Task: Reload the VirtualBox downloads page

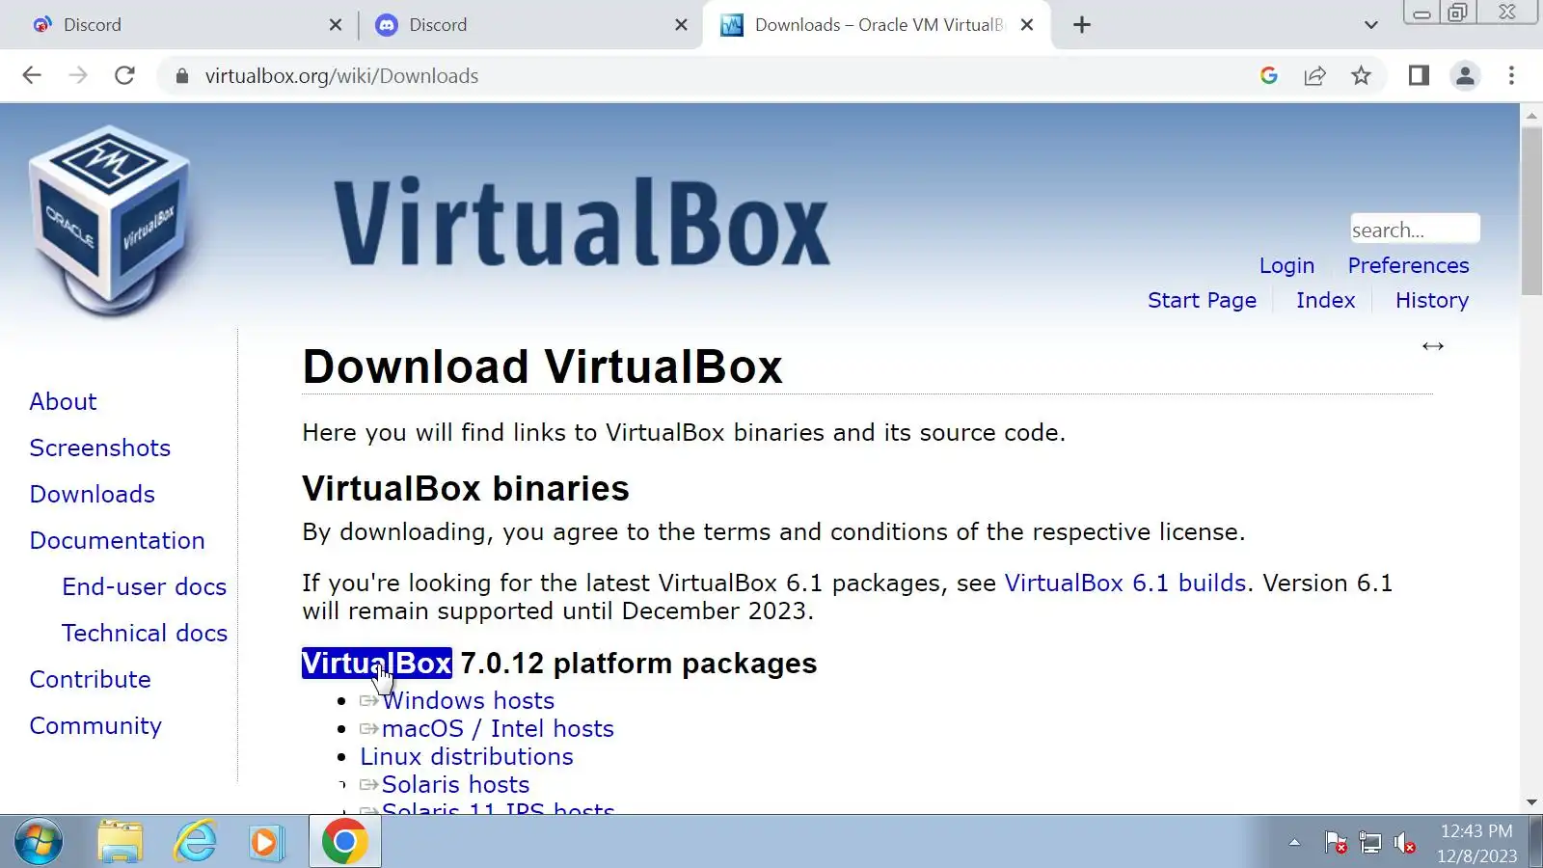Action: [124, 75]
